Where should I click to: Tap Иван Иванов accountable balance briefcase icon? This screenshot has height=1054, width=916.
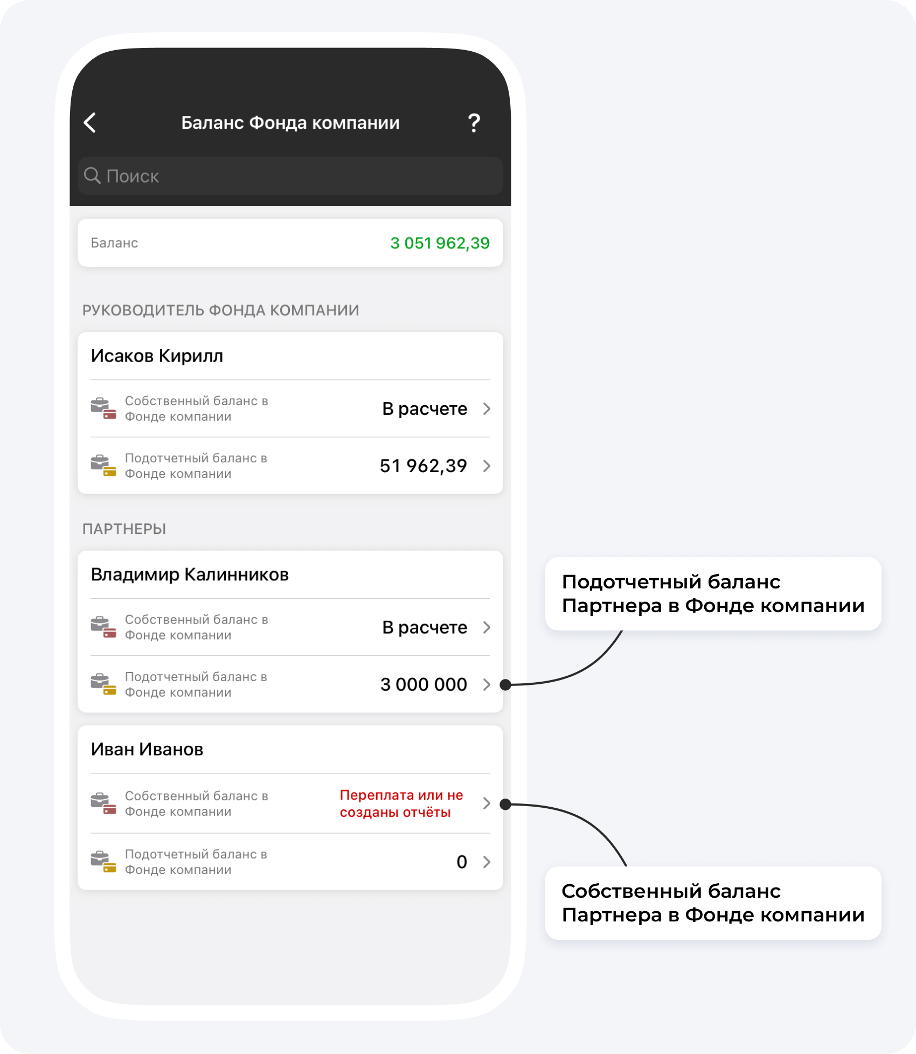pyautogui.click(x=103, y=862)
